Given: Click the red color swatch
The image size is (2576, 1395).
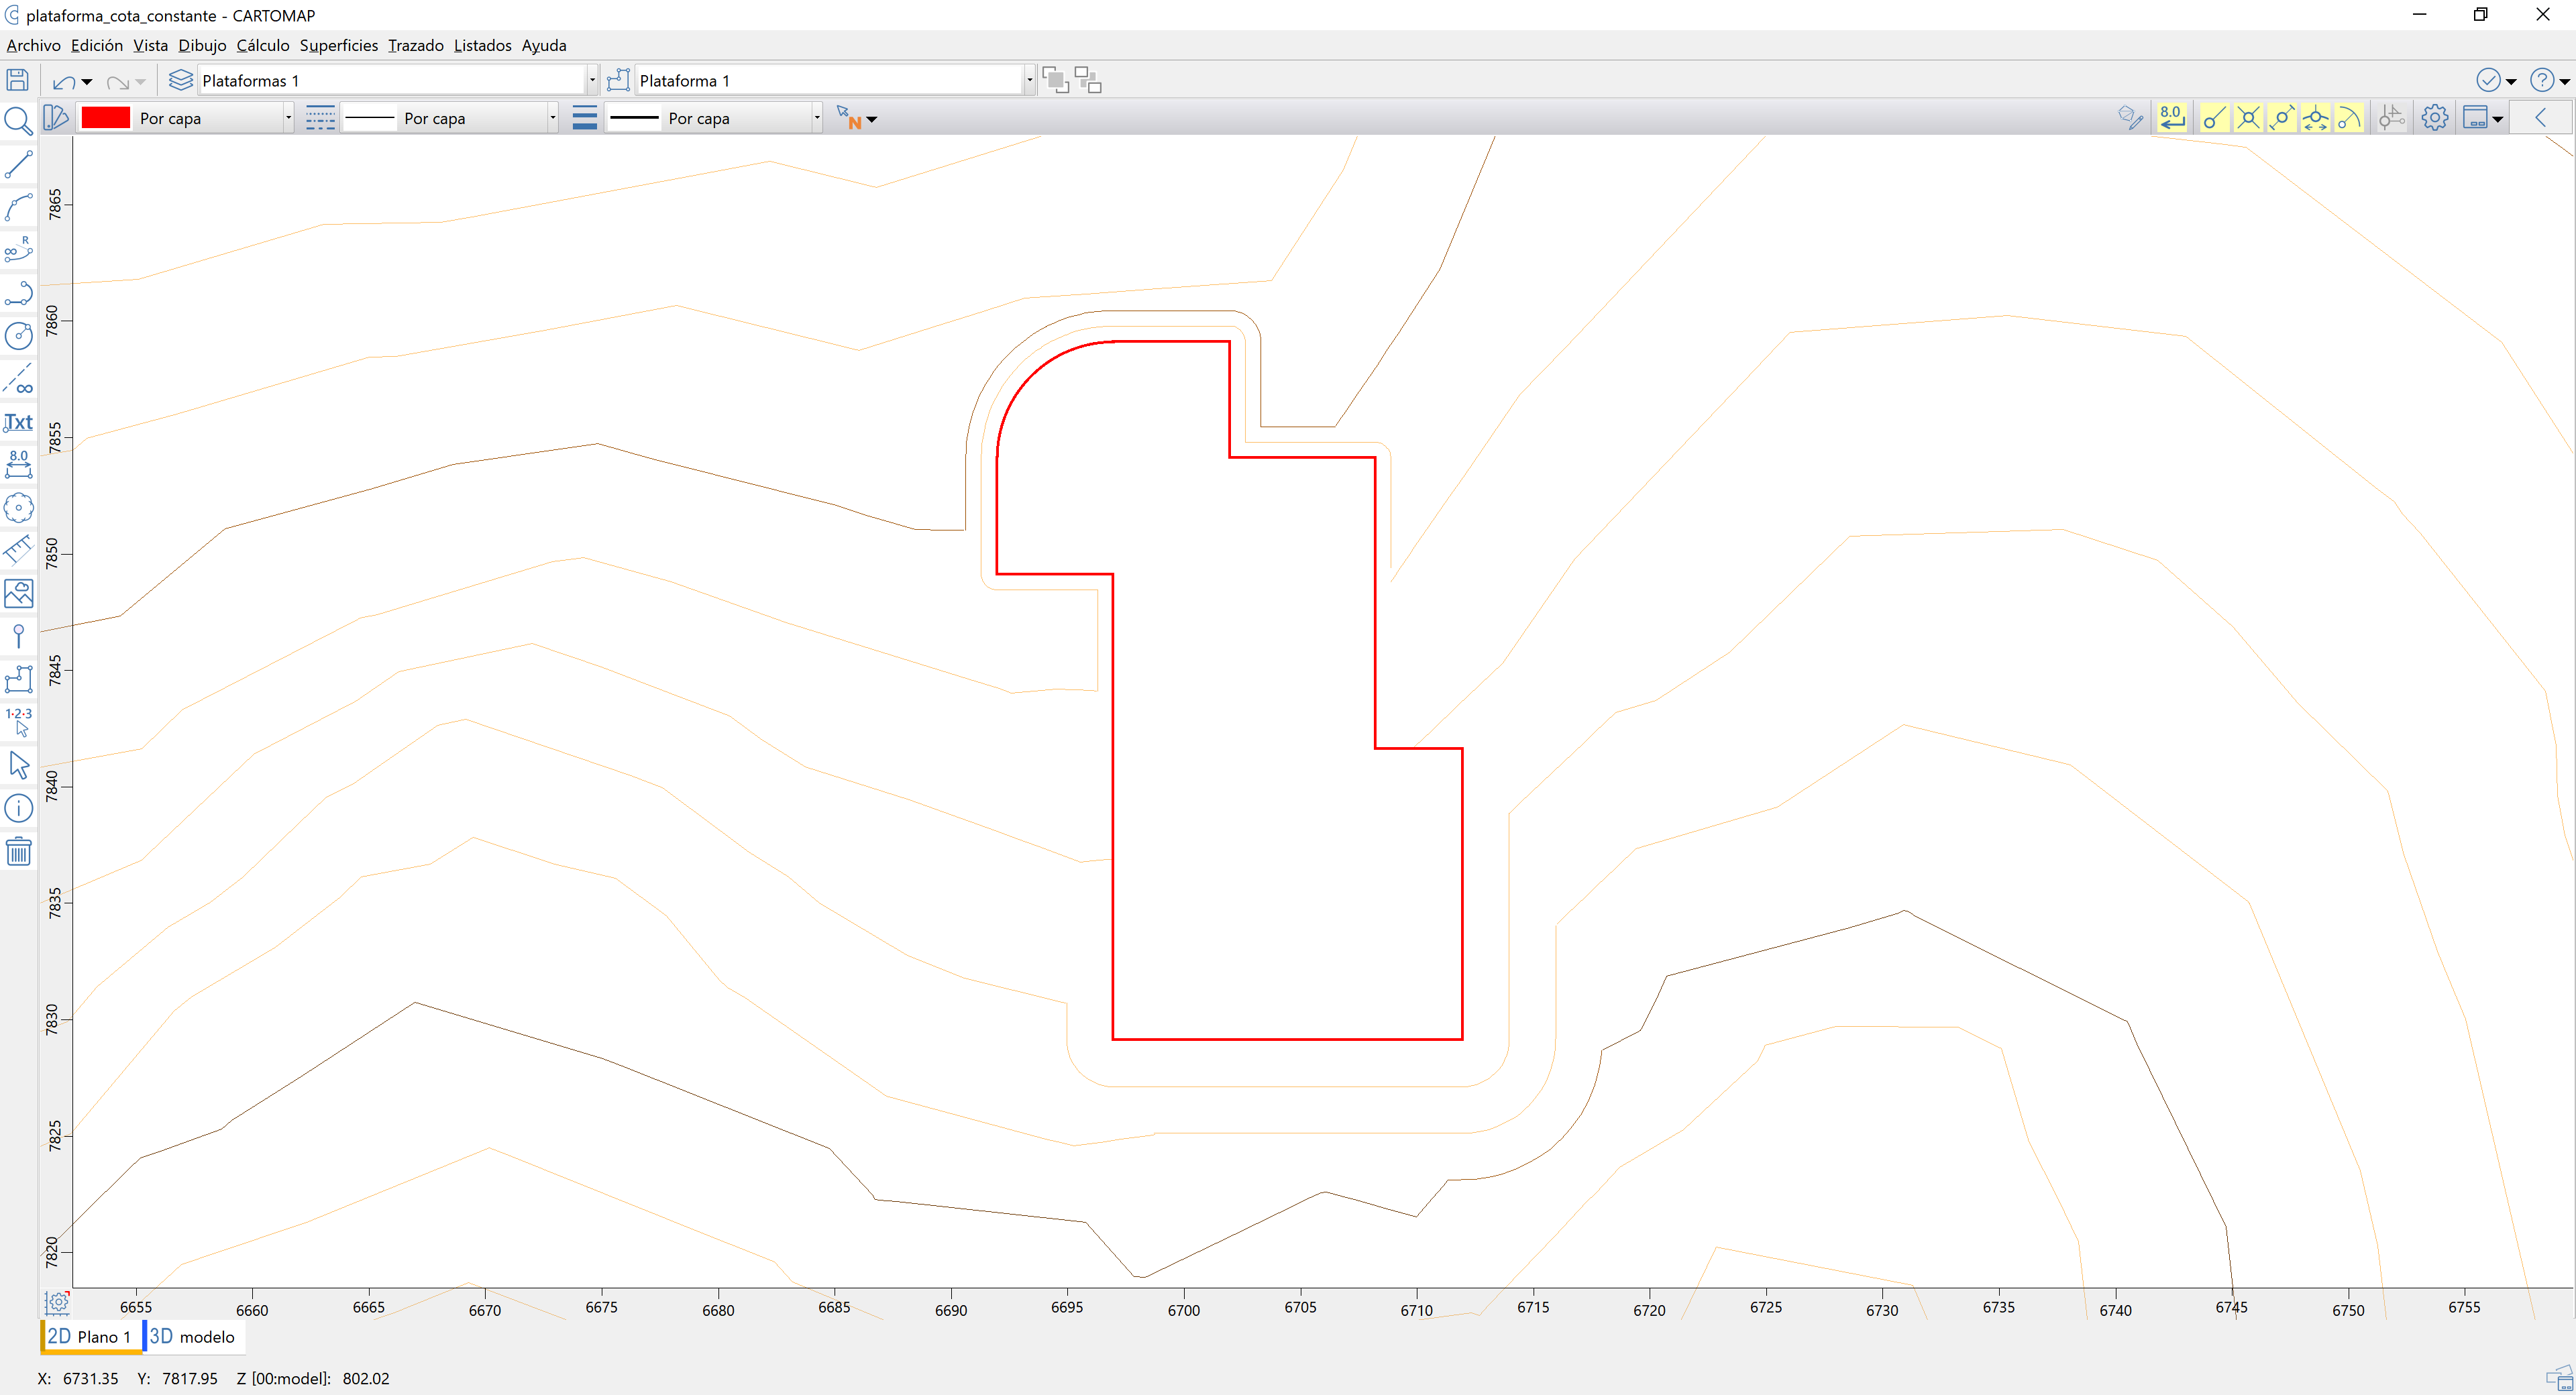Looking at the screenshot, I should pos(105,118).
